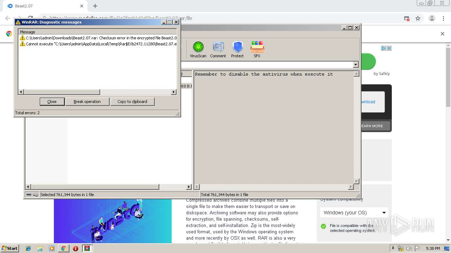451x253 pixels.
Task: Click the Action Center flag icon
Action: click(418, 248)
